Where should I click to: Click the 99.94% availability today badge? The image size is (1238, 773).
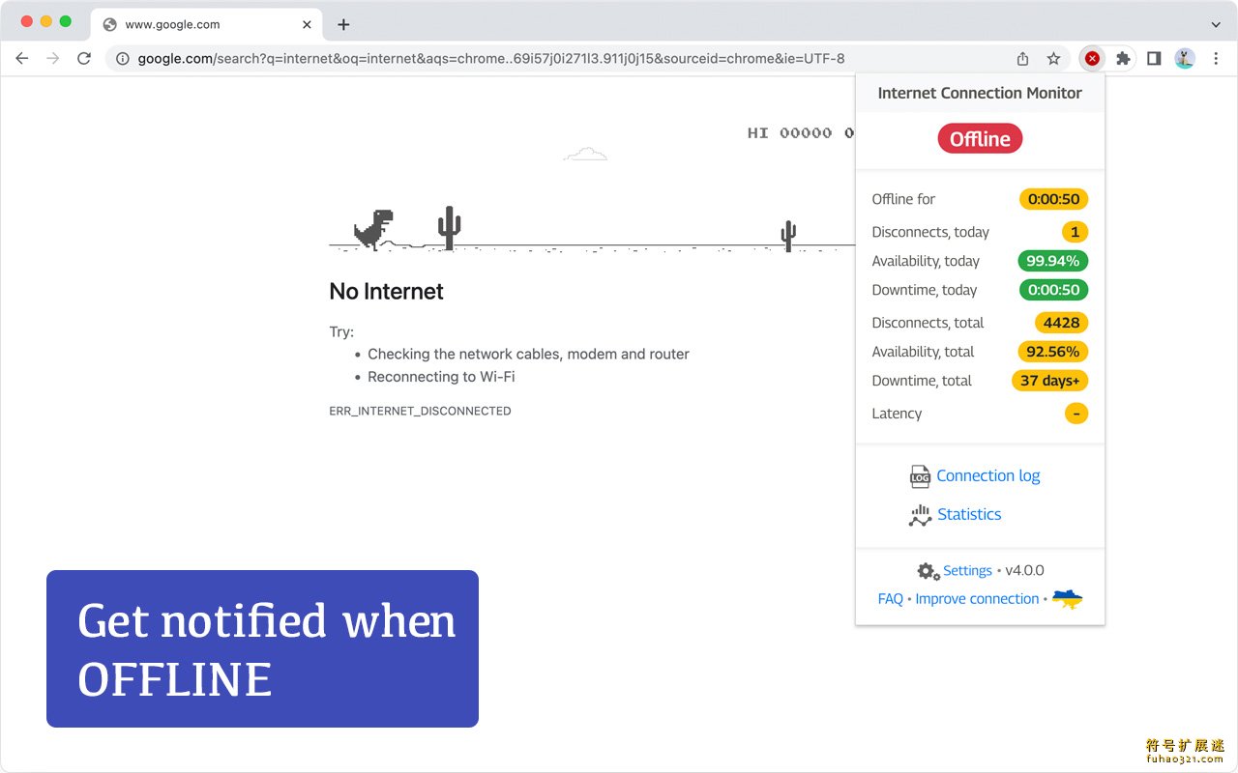1052,261
